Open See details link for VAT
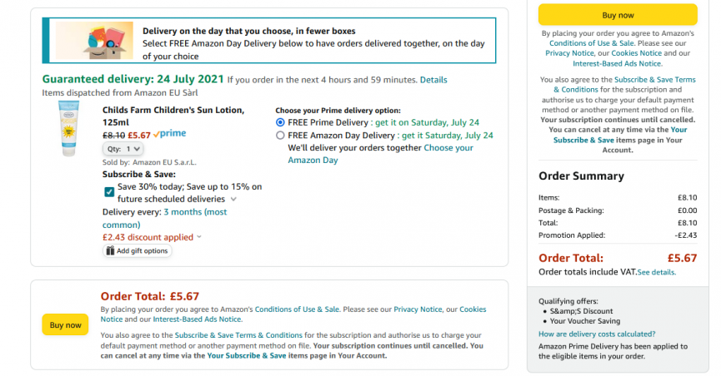The image size is (721, 376). 657,272
